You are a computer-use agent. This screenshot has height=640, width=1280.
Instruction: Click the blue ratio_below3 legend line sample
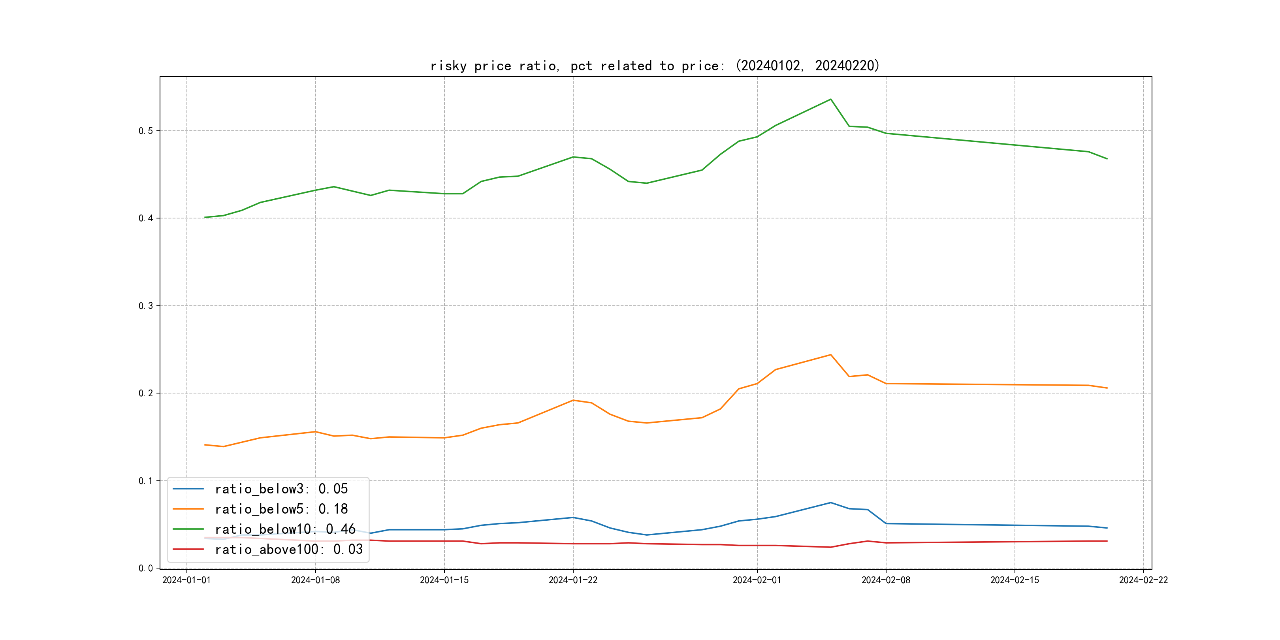click(x=188, y=489)
